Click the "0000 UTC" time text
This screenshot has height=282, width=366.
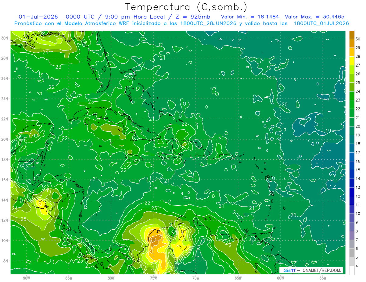click(x=80, y=17)
